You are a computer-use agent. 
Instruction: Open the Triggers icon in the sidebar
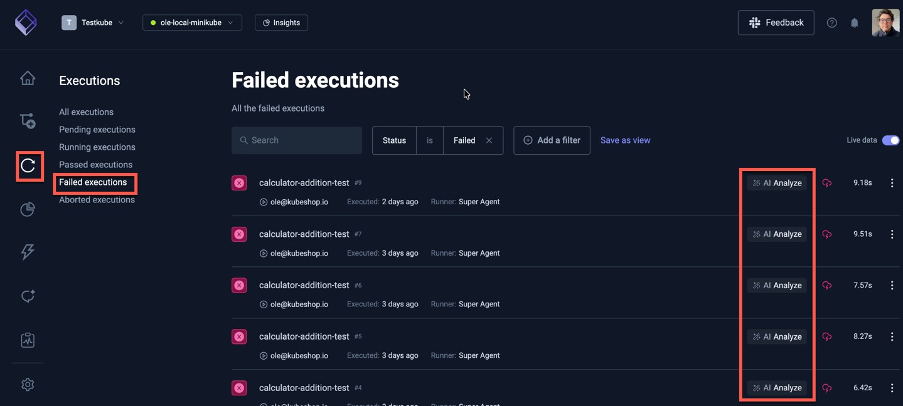[28, 296]
